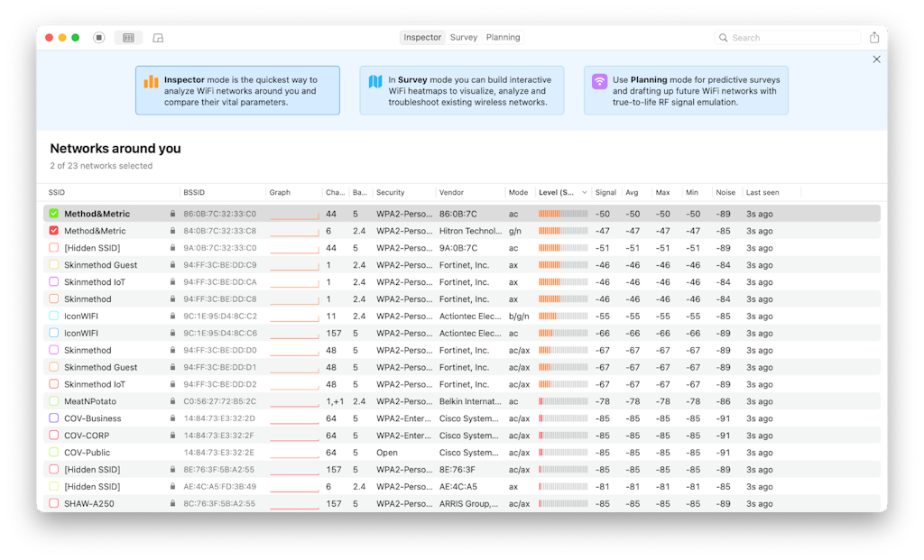
Task: Enable the checkbox for the COV-Public network
Action: click(x=54, y=453)
